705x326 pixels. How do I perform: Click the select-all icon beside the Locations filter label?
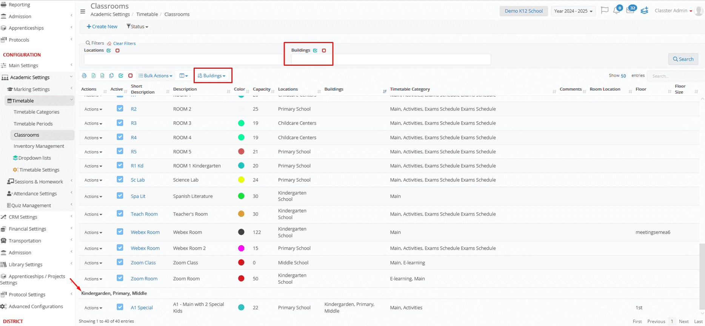109,50
